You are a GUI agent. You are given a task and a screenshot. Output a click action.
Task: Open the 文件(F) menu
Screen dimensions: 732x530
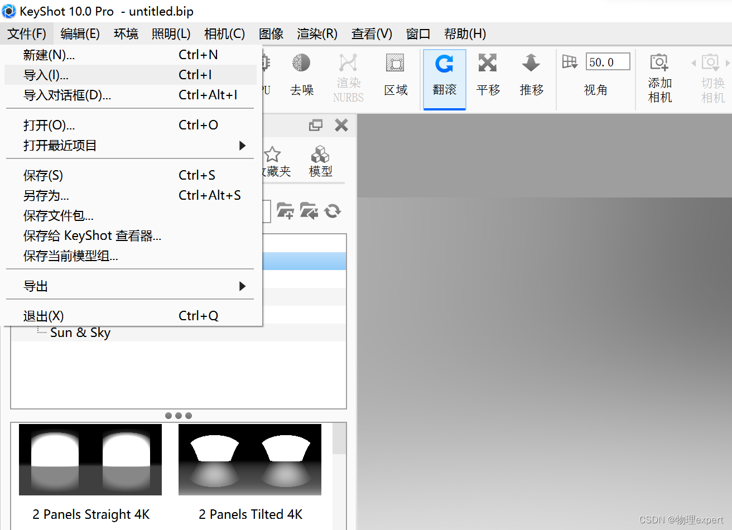(27, 34)
